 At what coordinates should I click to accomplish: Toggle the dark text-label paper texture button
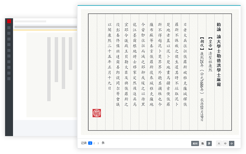coord(195,143)
